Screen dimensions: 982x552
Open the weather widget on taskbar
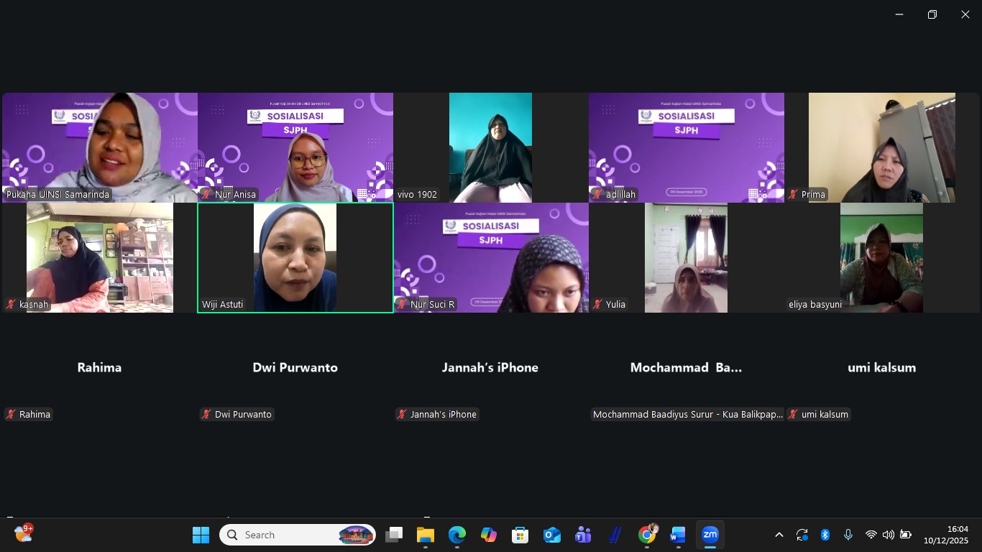23,534
